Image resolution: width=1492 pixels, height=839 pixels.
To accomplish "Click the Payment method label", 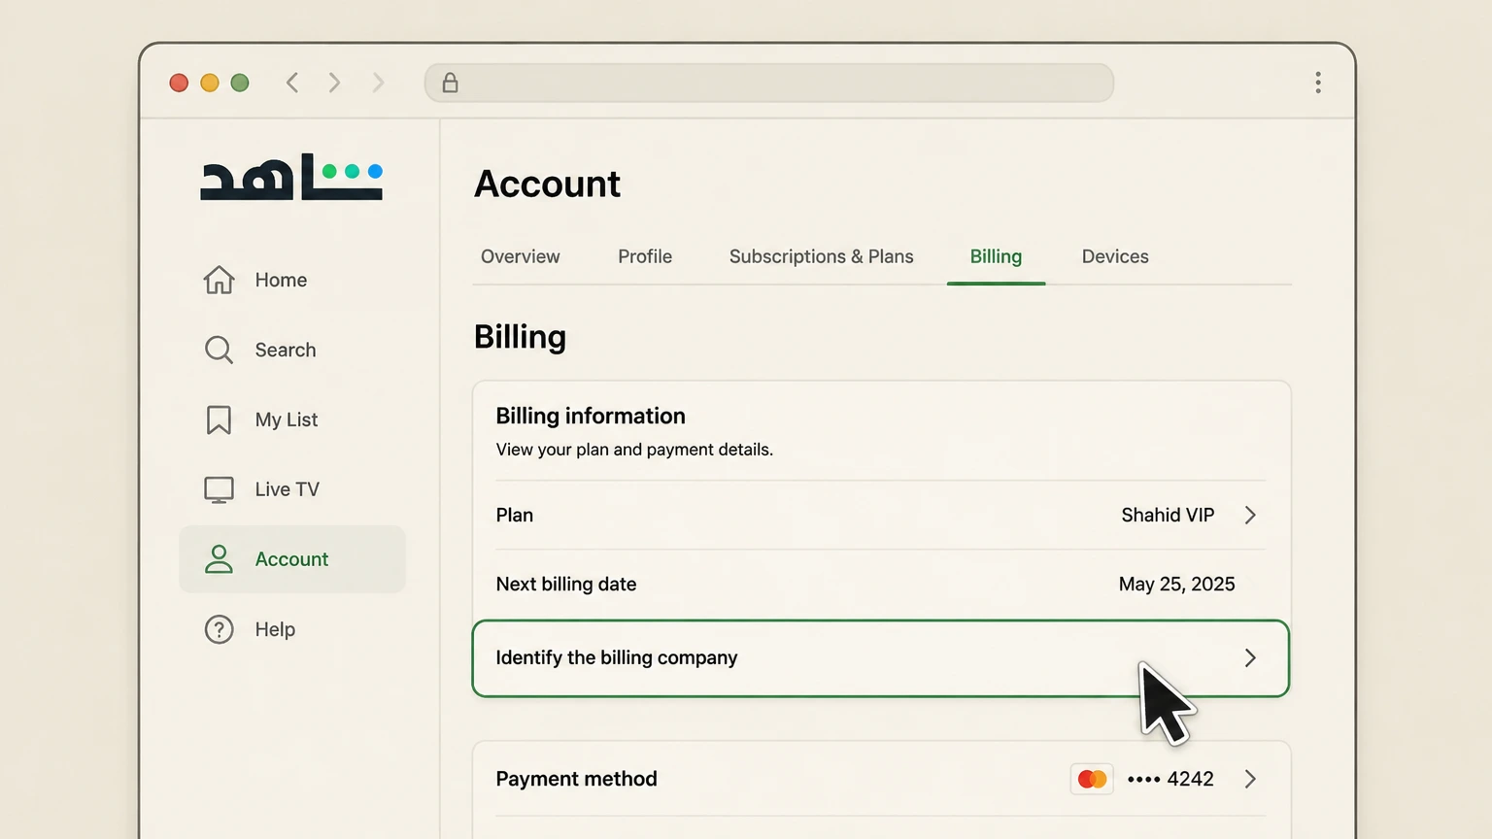I will coord(576,779).
